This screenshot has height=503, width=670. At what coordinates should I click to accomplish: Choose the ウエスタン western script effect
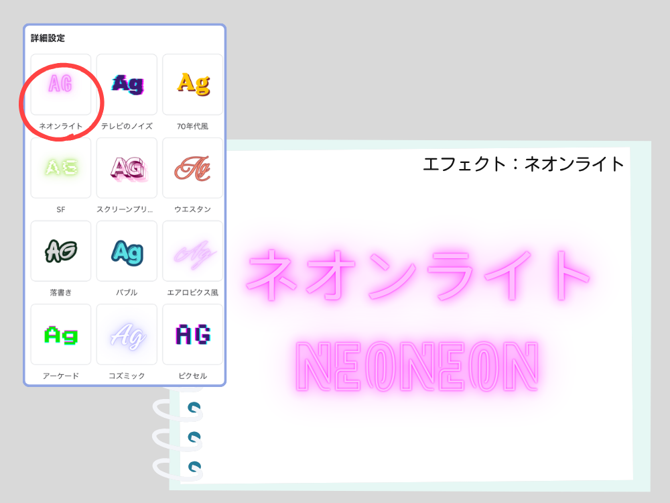pos(192,168)
